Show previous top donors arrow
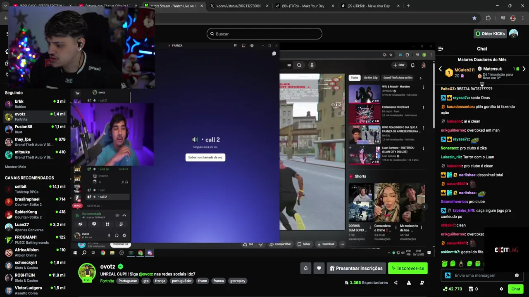529x297 pixels. coord(440,69)
